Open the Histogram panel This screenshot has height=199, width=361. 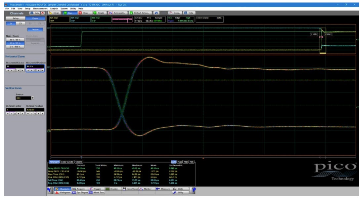(62, 192)
